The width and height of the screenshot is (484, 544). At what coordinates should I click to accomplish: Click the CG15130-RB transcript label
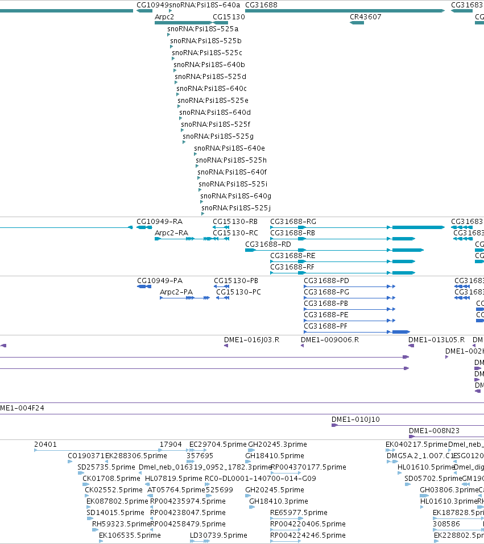[235, 221]
